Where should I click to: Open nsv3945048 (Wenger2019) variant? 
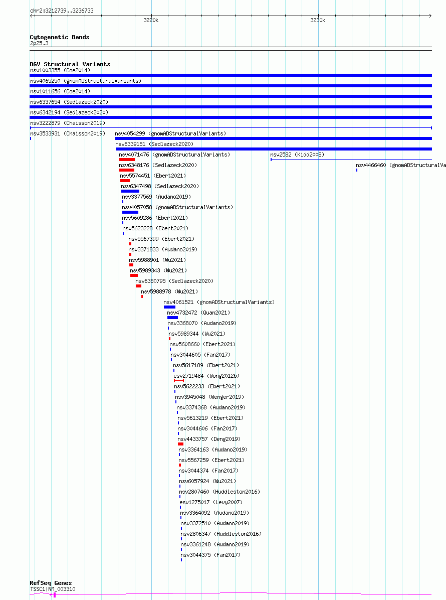pyautogui.click(x=209, y=397)
